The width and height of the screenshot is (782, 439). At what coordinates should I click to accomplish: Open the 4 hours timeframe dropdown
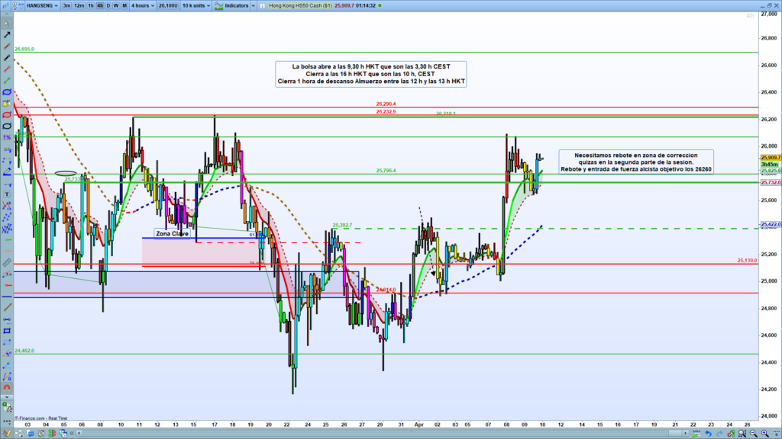coord(142,5)
